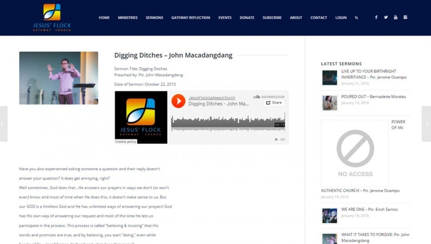Click the Login link in navigation
Viewport: 431px width, 244px height.
pos(341,18)
